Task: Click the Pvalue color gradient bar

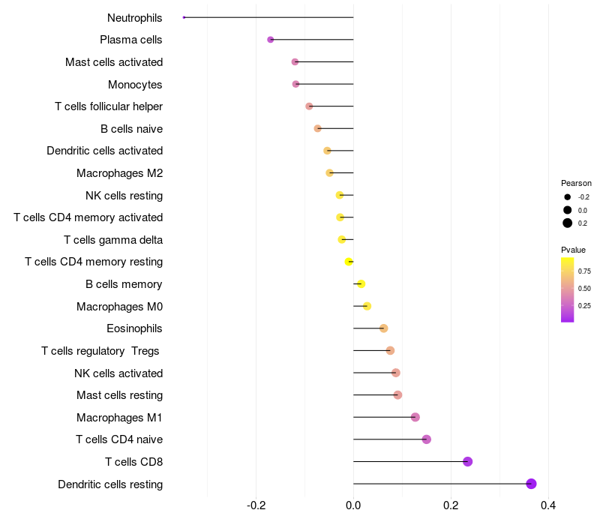Action: (568, 290)
